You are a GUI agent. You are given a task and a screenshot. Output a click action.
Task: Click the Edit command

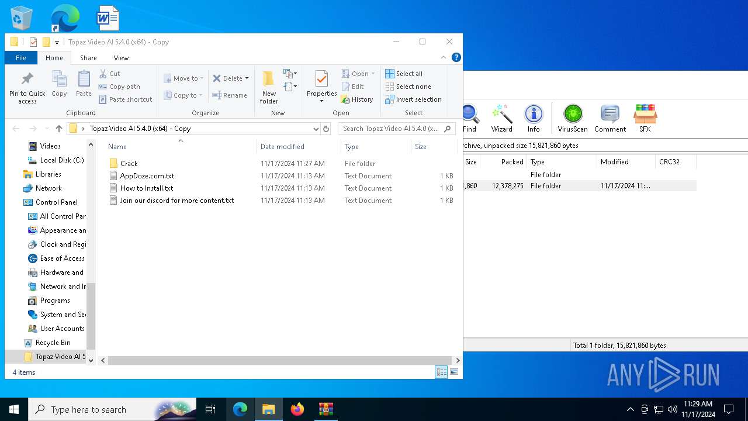click(352, 87)
